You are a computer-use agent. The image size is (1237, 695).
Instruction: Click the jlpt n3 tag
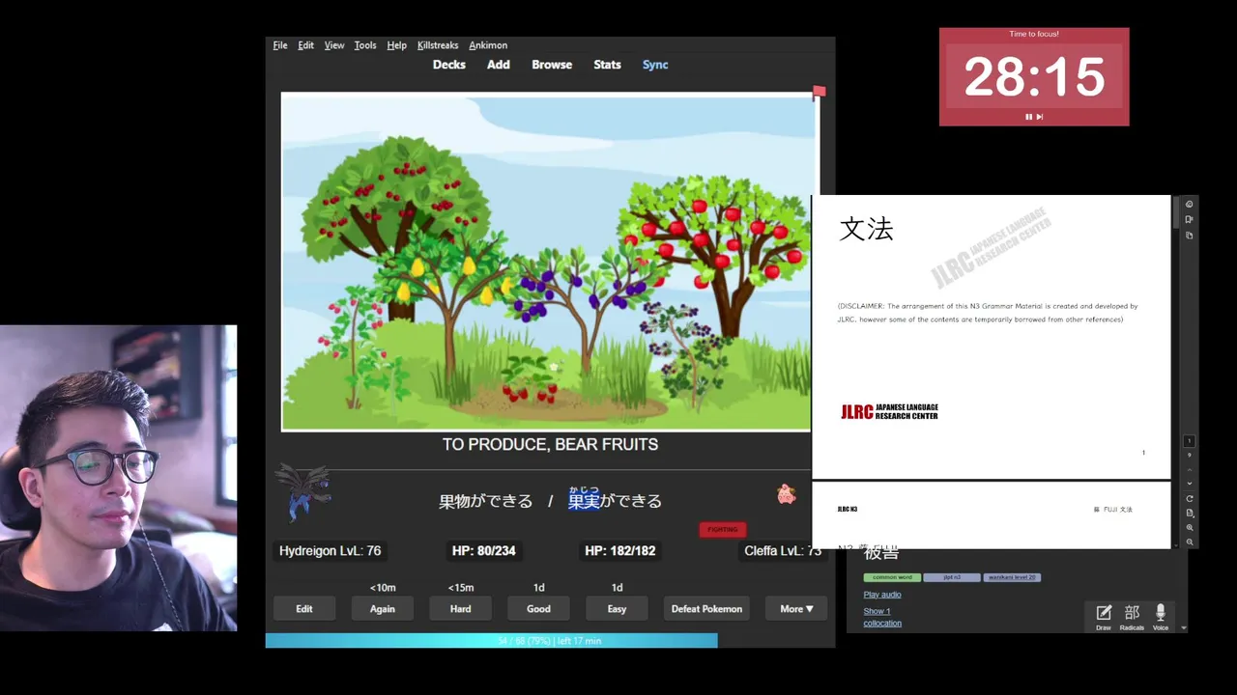click(952, 577)
